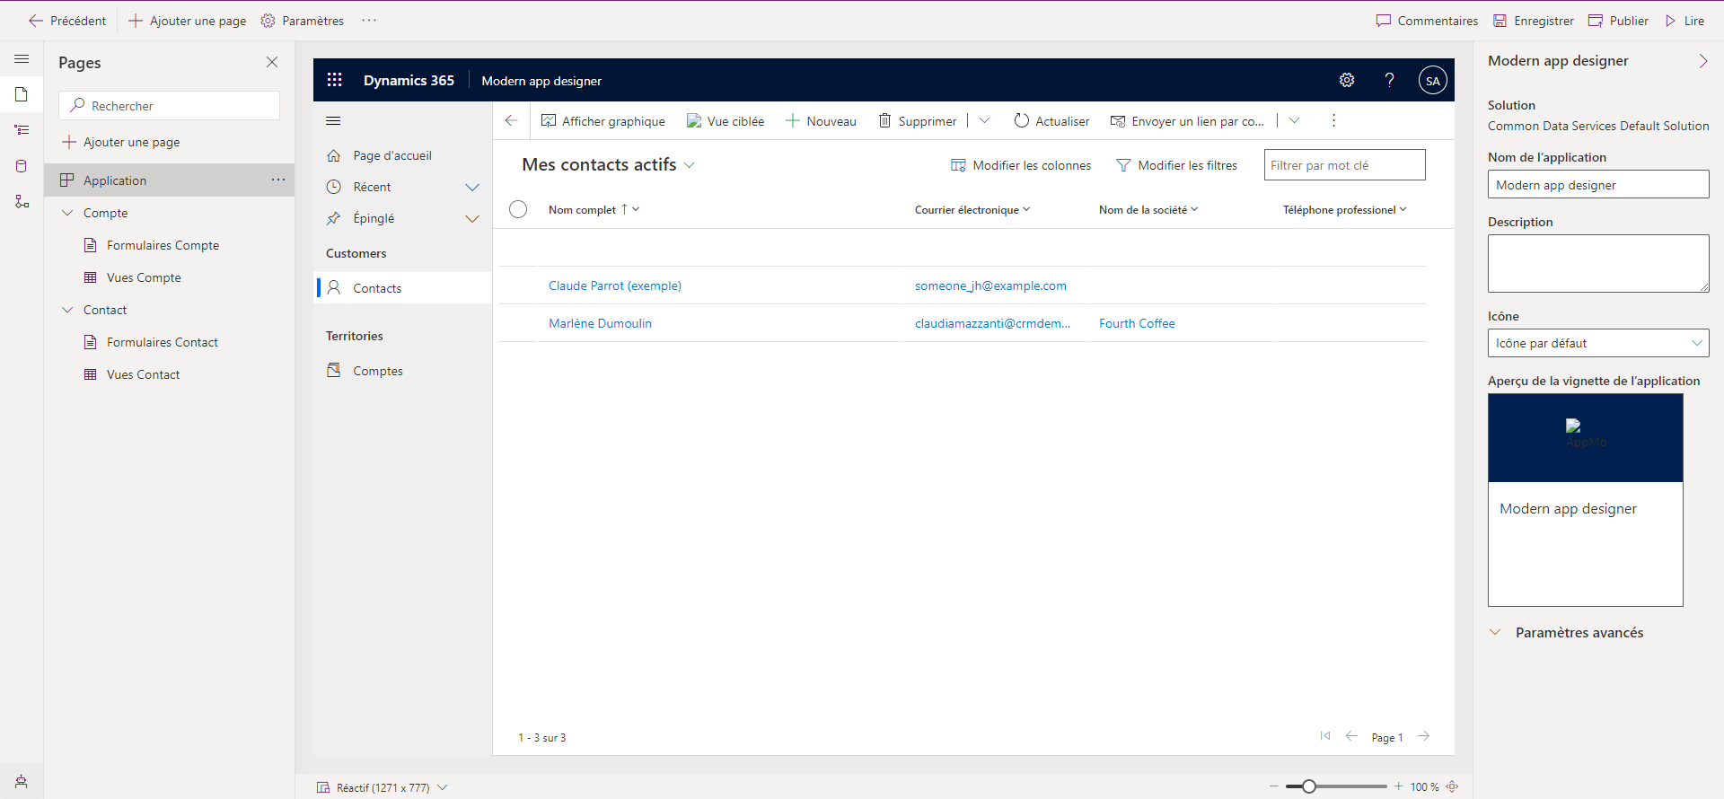The height and width of the screenshot is (799, 1724).
Task: Zoom out with the minus icon
Action: 1273,786
